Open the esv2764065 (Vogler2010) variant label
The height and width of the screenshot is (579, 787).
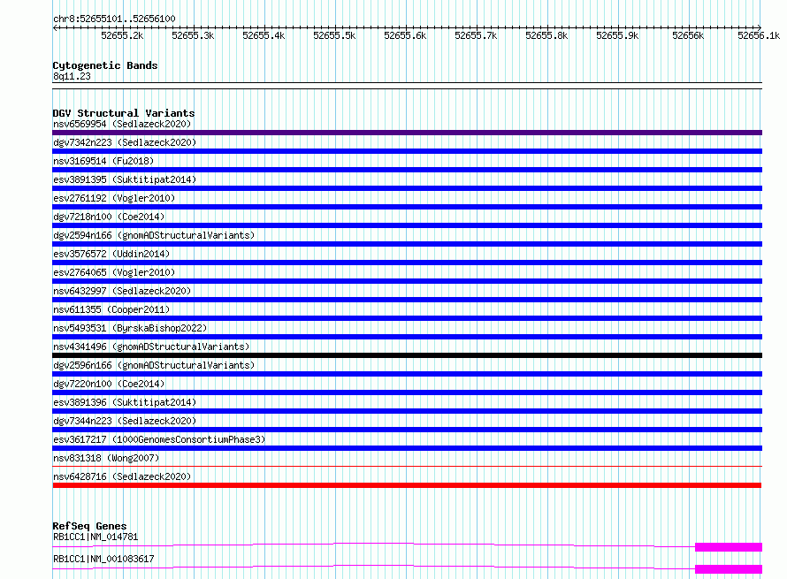coord(114,272)
